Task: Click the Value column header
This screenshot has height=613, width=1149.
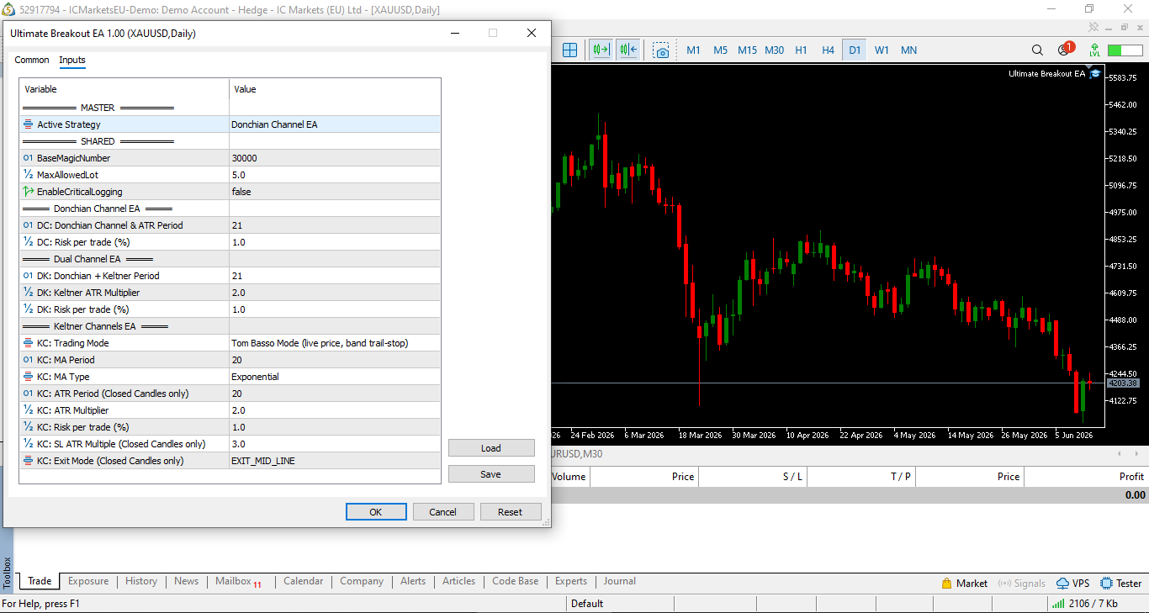Action: point(335,89)
